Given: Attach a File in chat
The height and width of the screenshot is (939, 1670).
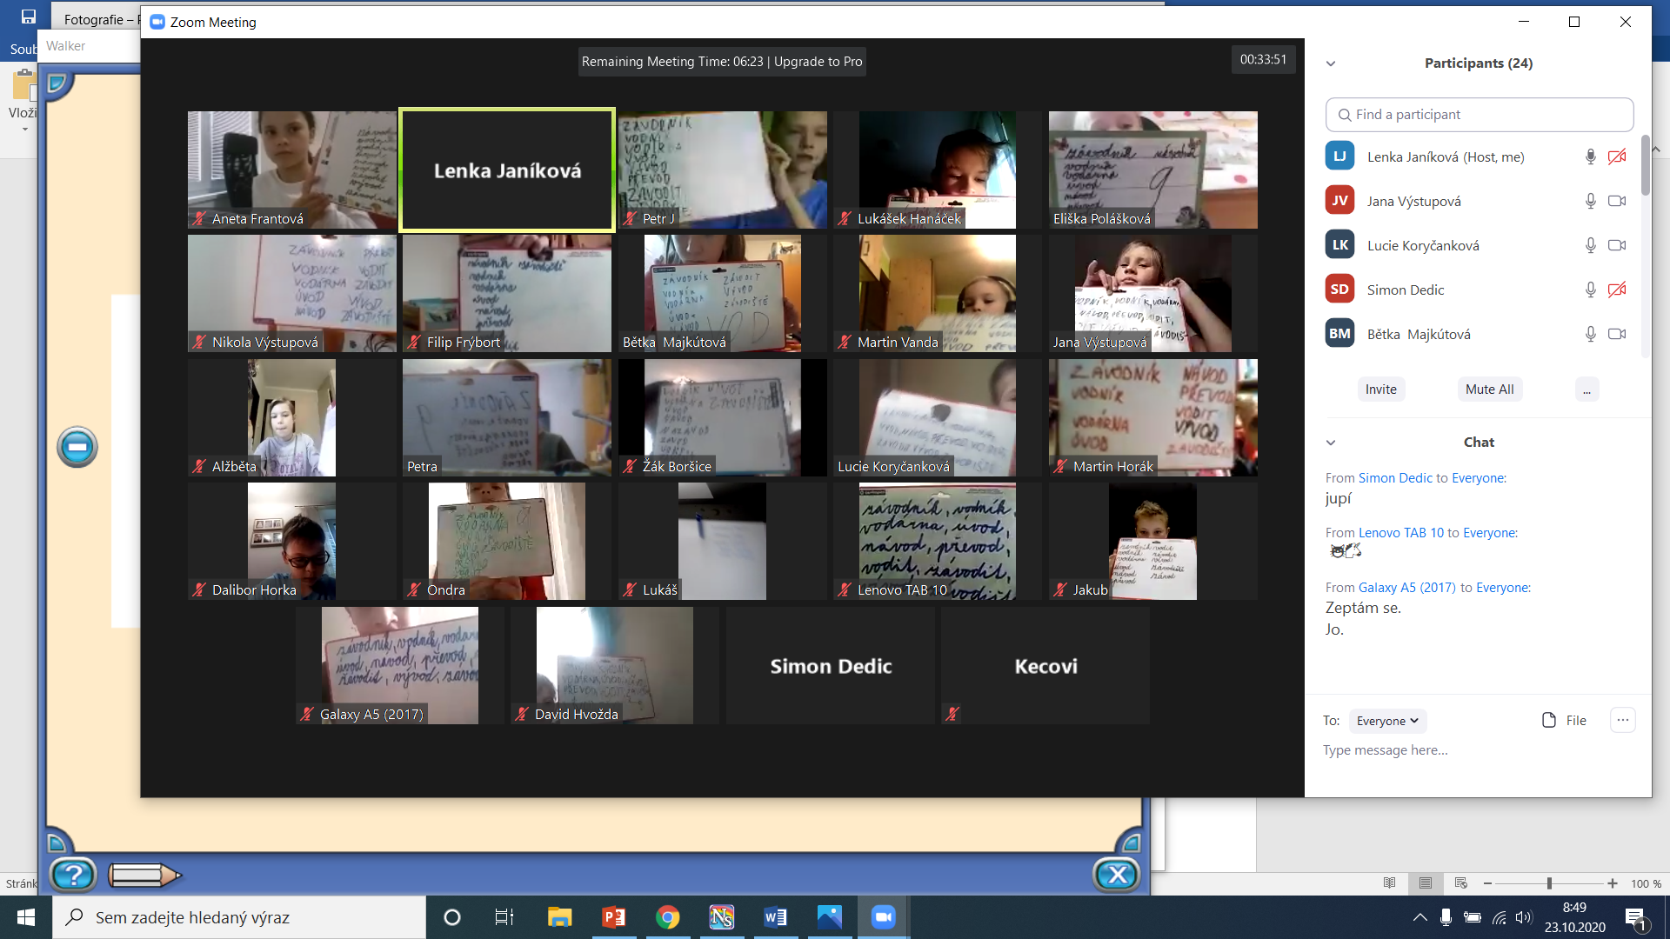Looking at the screenshot, I should (1564, 720).
